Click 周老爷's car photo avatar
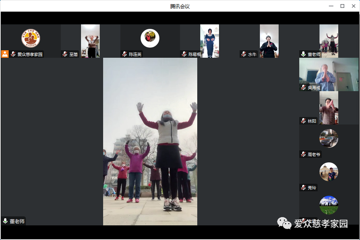 (329, 139)
